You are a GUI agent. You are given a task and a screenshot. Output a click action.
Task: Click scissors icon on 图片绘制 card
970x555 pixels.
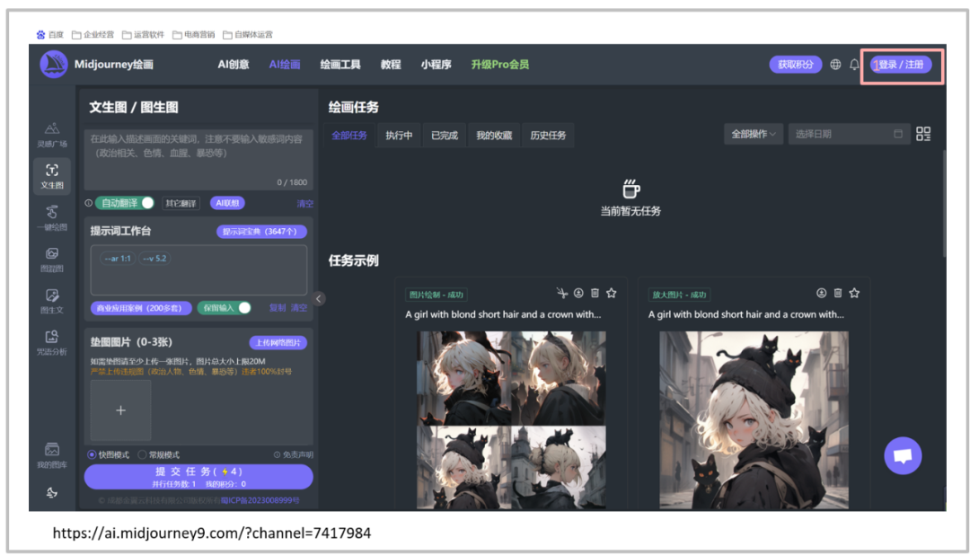561,293
